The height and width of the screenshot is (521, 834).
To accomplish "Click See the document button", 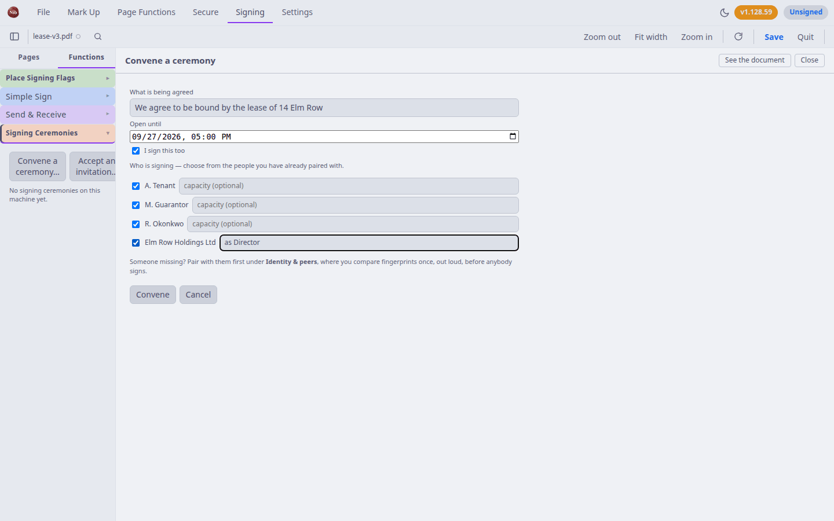I will 755,60.
